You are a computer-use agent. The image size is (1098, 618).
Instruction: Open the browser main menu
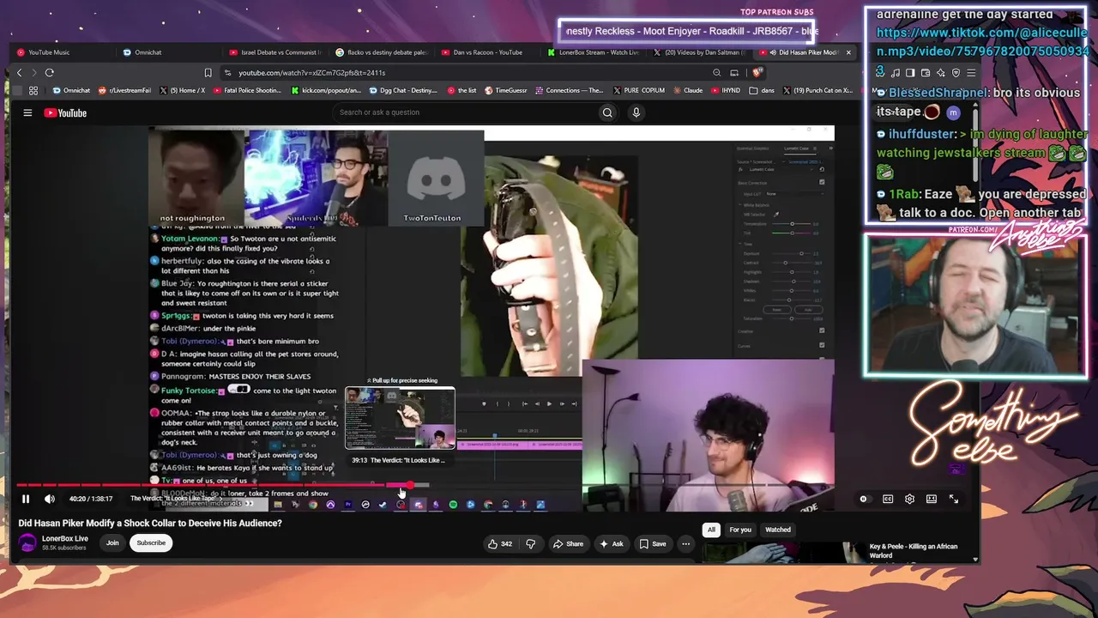971,73
